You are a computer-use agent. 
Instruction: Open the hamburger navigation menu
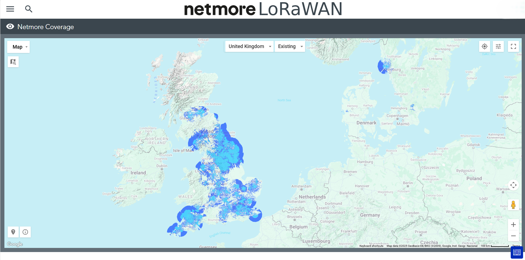[10, 9]
